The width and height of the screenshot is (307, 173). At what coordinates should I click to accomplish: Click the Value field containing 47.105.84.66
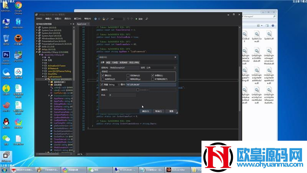(x=151, y=85)
